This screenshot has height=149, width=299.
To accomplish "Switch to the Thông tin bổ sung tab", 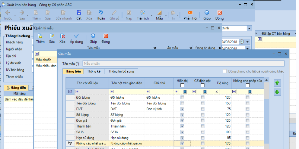I will tap(121, 71).
